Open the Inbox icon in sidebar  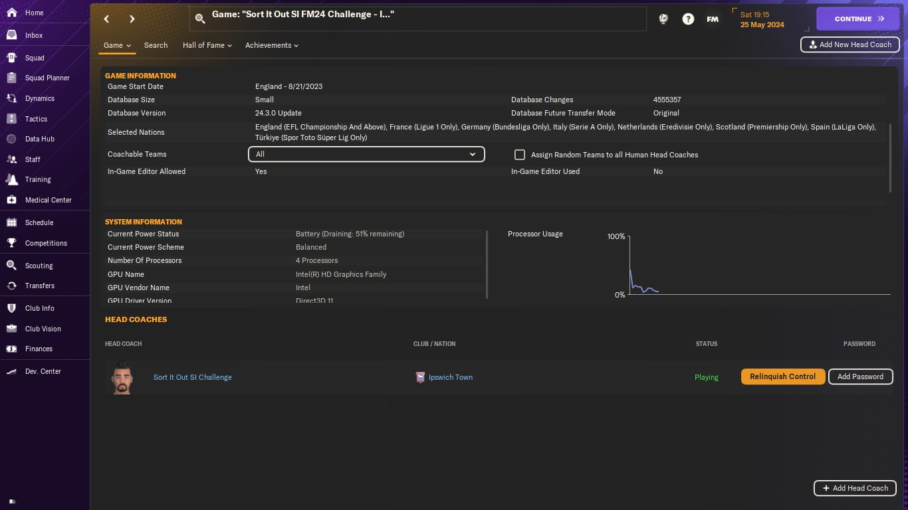coord(11,35)
